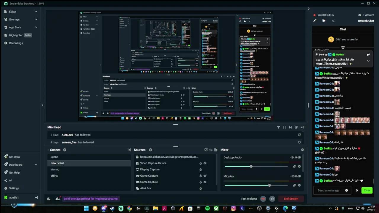The width and height of the screenshot is (379, 213).
Task: Open pinned linktr.ee/abu6ly1 link
Action: [x=331, y=64]
